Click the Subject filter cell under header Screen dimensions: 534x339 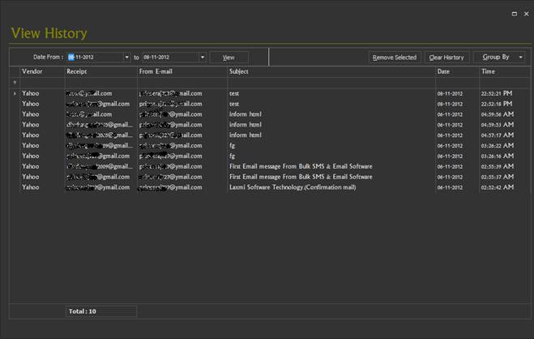[331, 82]
